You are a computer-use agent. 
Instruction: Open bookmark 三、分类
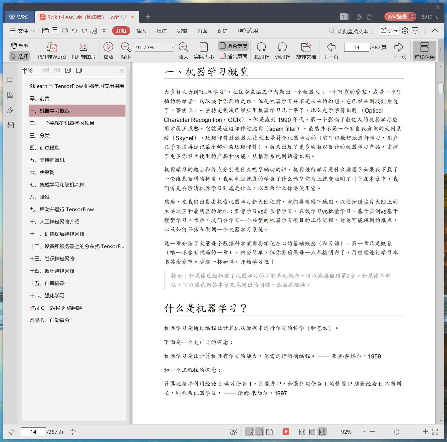(x=77, y=135)
